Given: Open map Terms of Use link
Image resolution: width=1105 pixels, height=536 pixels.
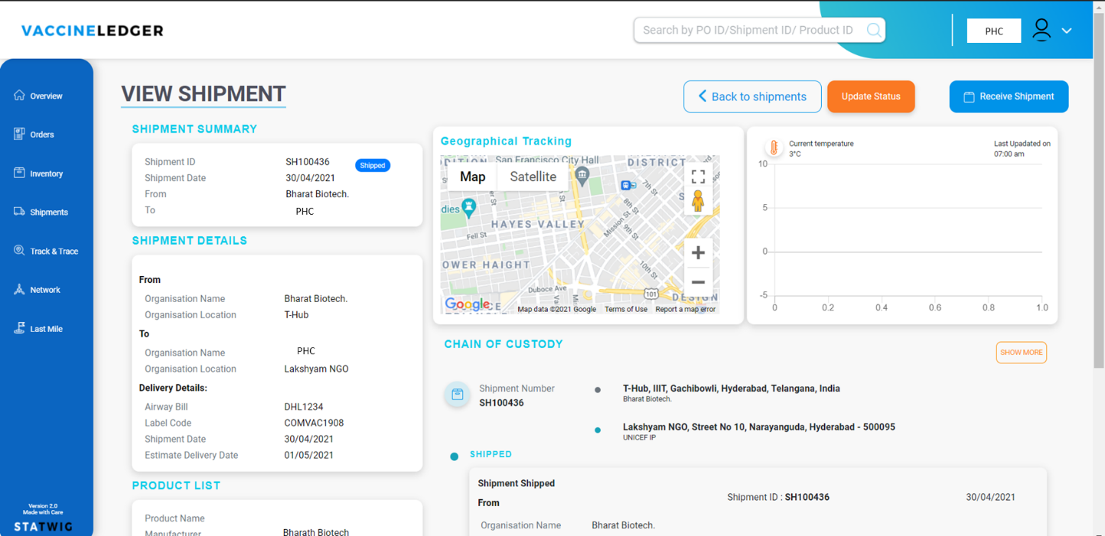Looking at the screenshot, I should [x=626, y=309].
